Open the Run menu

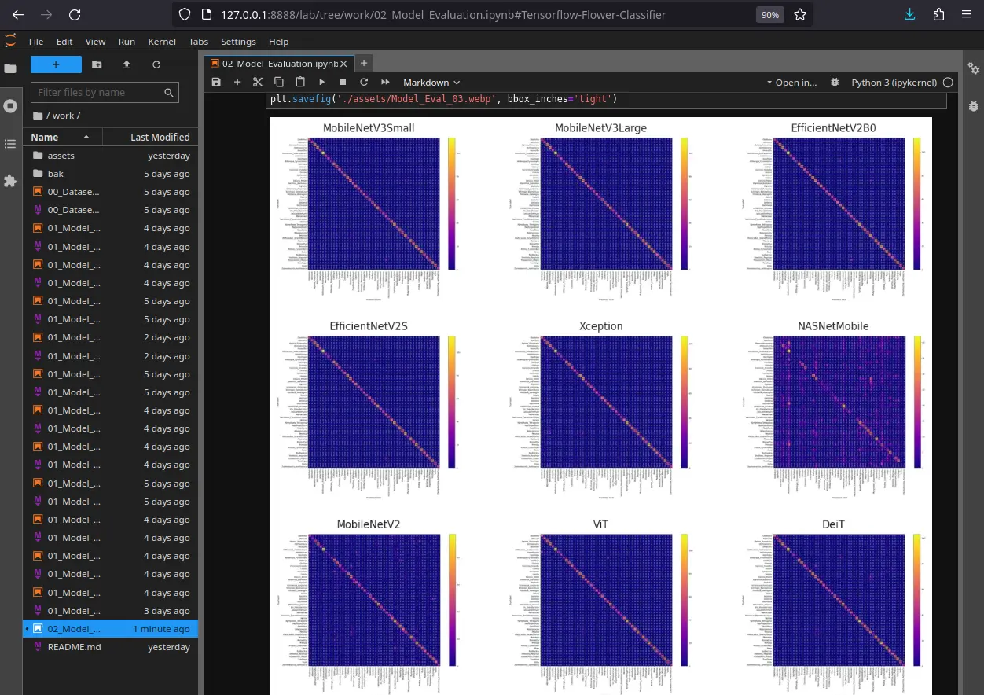point(127,42)
